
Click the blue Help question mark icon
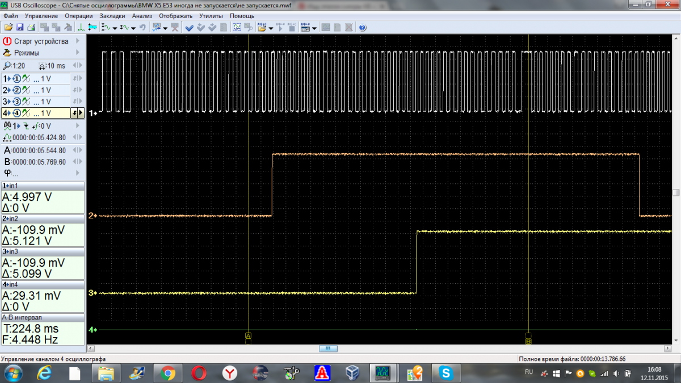point(363,27)
